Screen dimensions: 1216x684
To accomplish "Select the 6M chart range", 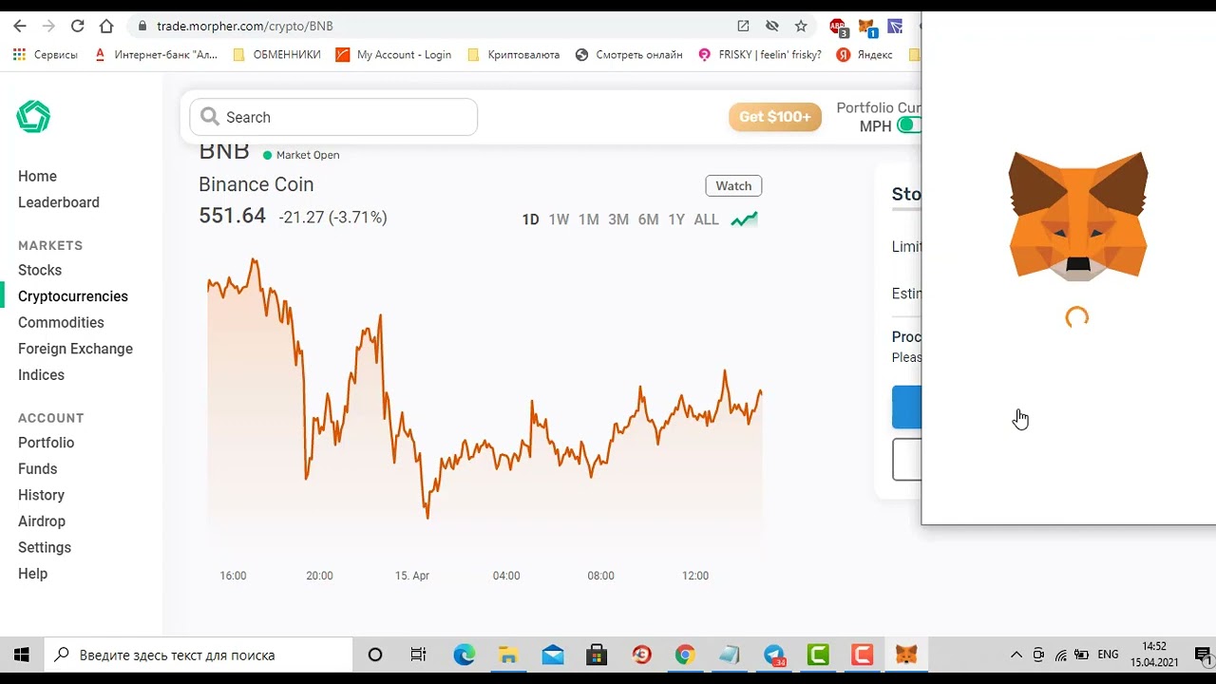I will (x=649, y=219).
